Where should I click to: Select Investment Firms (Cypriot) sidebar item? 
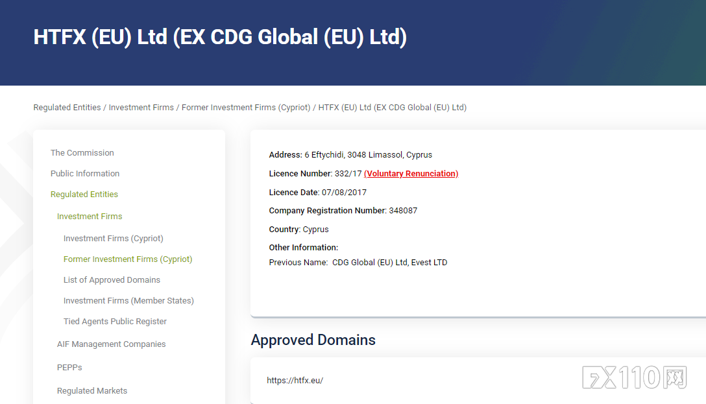[x=114, y=239]
